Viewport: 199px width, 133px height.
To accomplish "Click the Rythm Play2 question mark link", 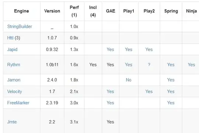I will click(x=149, y=65).
